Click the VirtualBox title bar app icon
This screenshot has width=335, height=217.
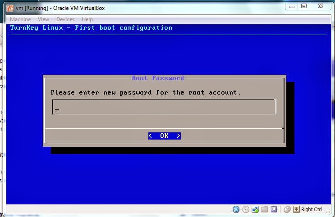point(10,8)
